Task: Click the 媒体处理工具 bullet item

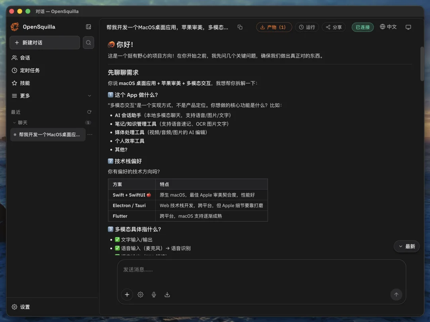Action: click(161, 132)
